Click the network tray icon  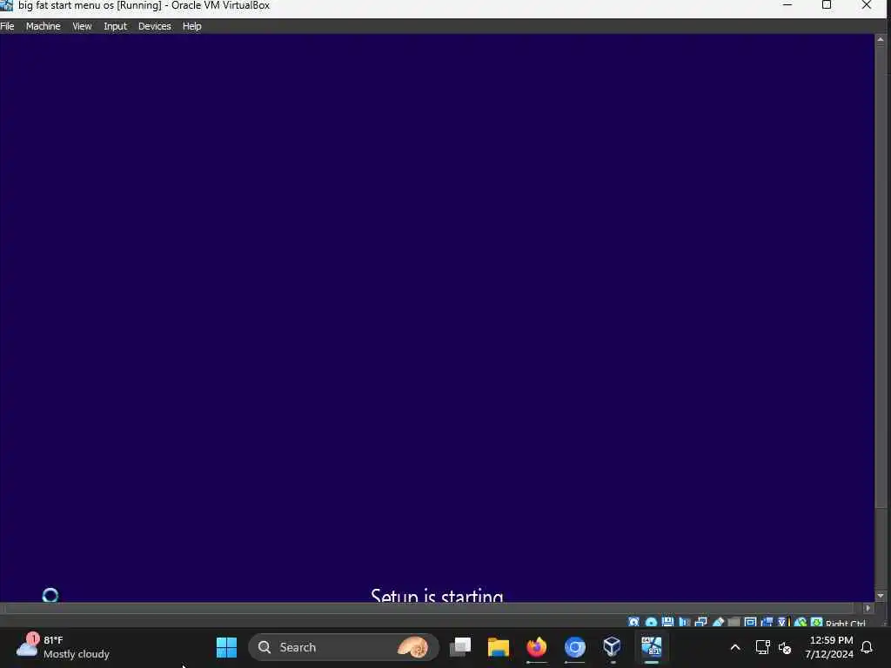click(762, 647)
